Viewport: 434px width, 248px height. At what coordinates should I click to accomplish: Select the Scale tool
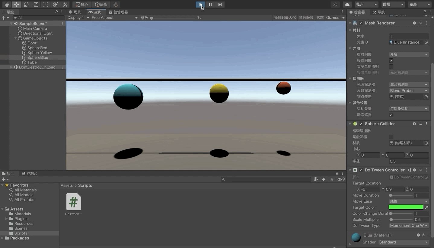36,5
